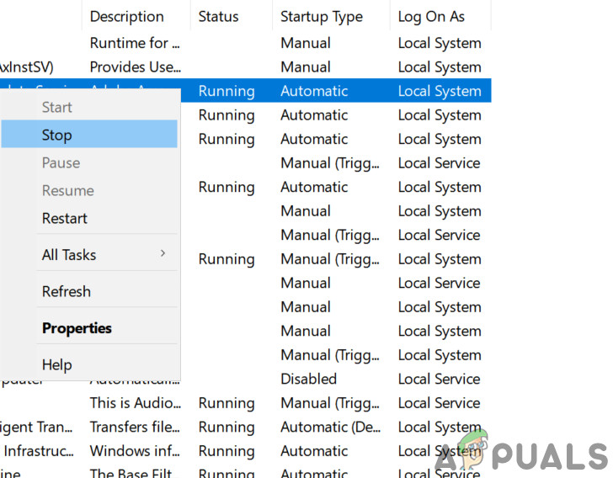Screen dimensions: 613x478
Task: Click the highlighted row's Running status
Action: pos(227,91)
